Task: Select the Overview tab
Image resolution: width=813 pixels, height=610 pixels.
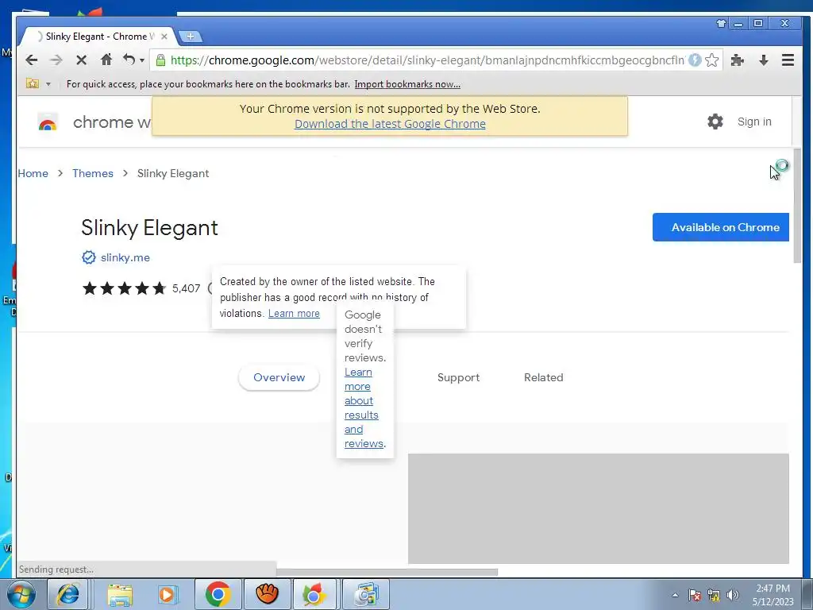Action: tap(279, 377)
